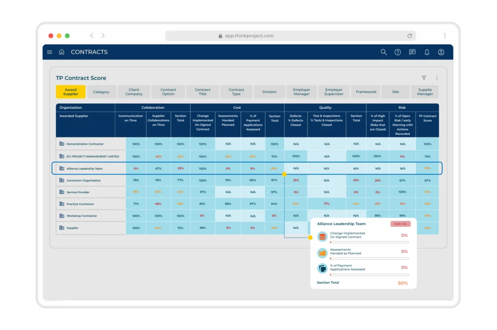Reload the page from address bar
Screen dimensions: 497x330
[410, 36]
